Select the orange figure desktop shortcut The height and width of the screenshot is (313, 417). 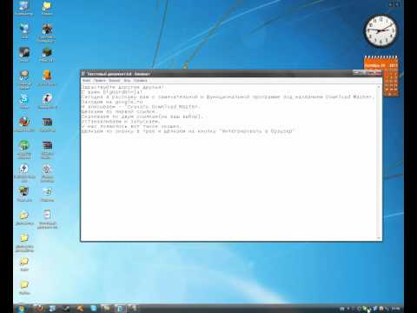pyautogui.click(x=47, y=77)
